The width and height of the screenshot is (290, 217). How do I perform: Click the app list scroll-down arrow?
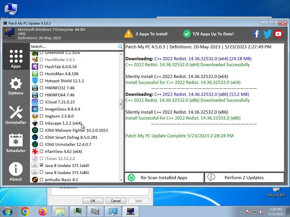click(x=121, y=180)
